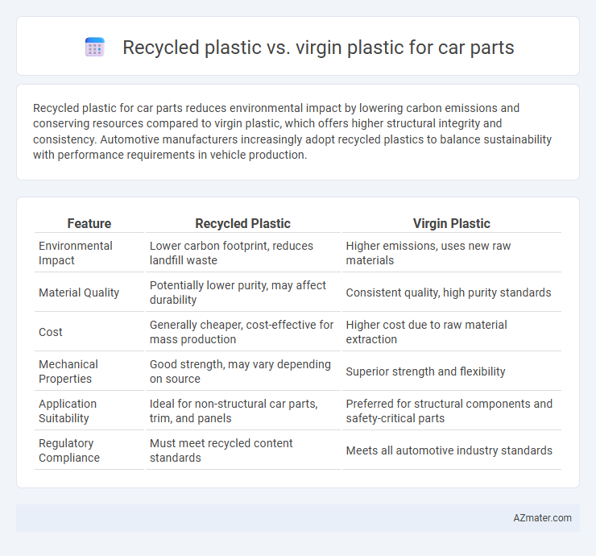Screen dimensions: 596x556
Task: Click 'Lower carbon footprint, reduces landfill waste' cell
Action: [x=231, y=253]
